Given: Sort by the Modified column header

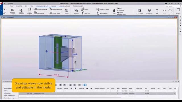Looking at the screenshot, I should 124,88.
